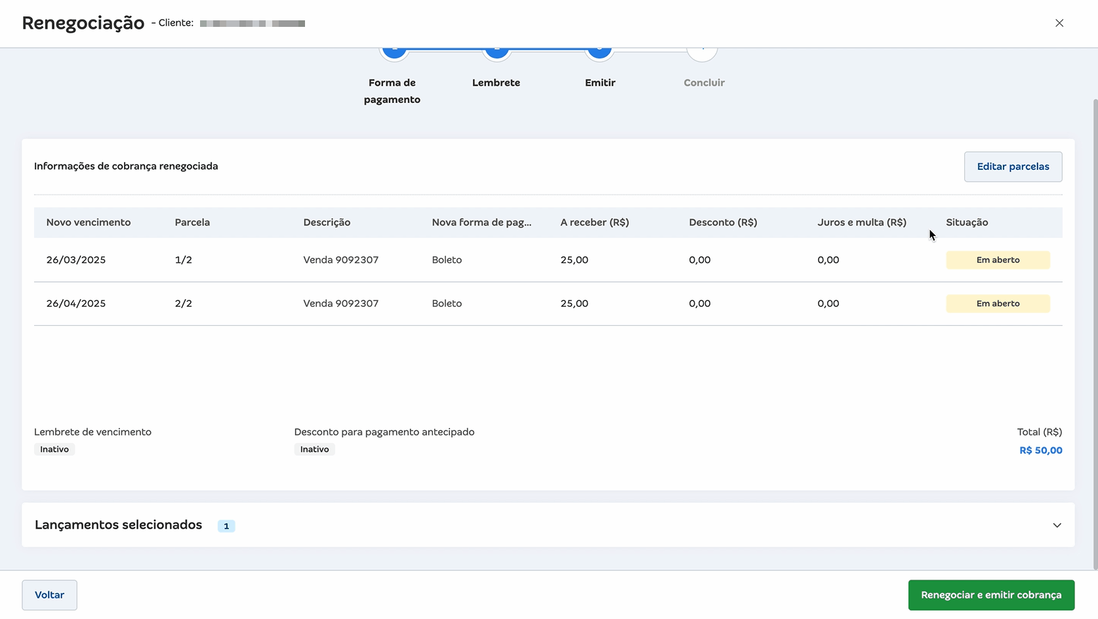Click the Lembrete step circle

pos(497,52)
